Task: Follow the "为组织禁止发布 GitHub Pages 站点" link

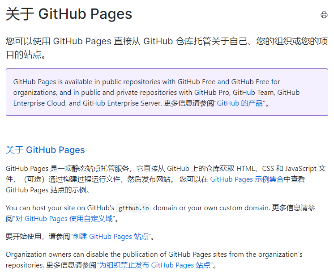Action: click(155, 265)
